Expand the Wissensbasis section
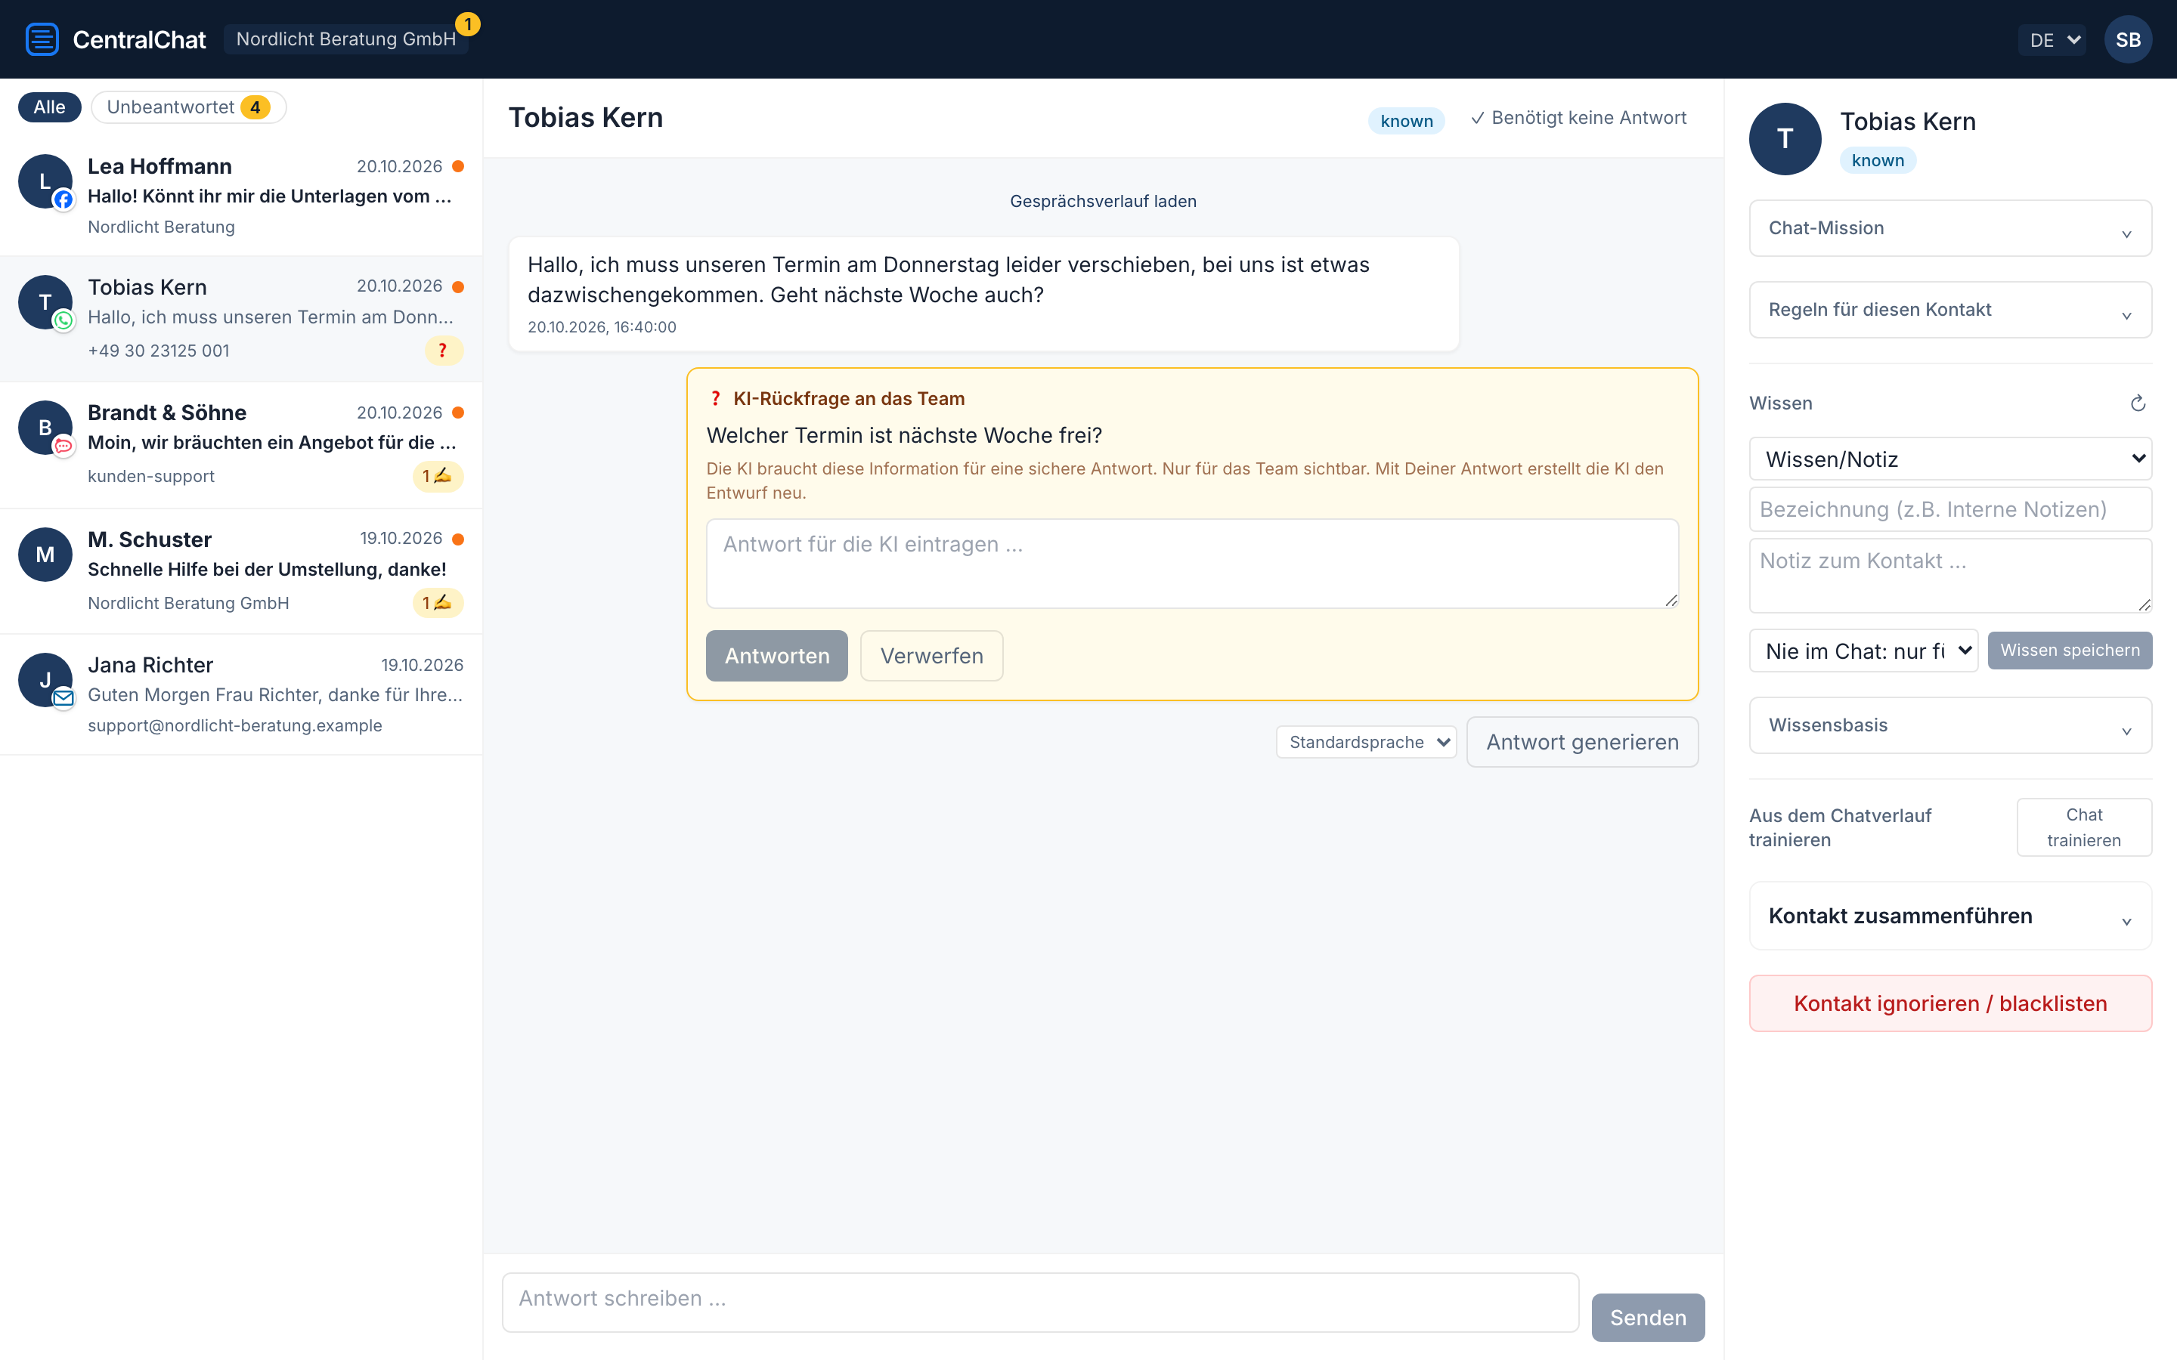Viewport: 2177px width, 1360px height. [1949, 726]
